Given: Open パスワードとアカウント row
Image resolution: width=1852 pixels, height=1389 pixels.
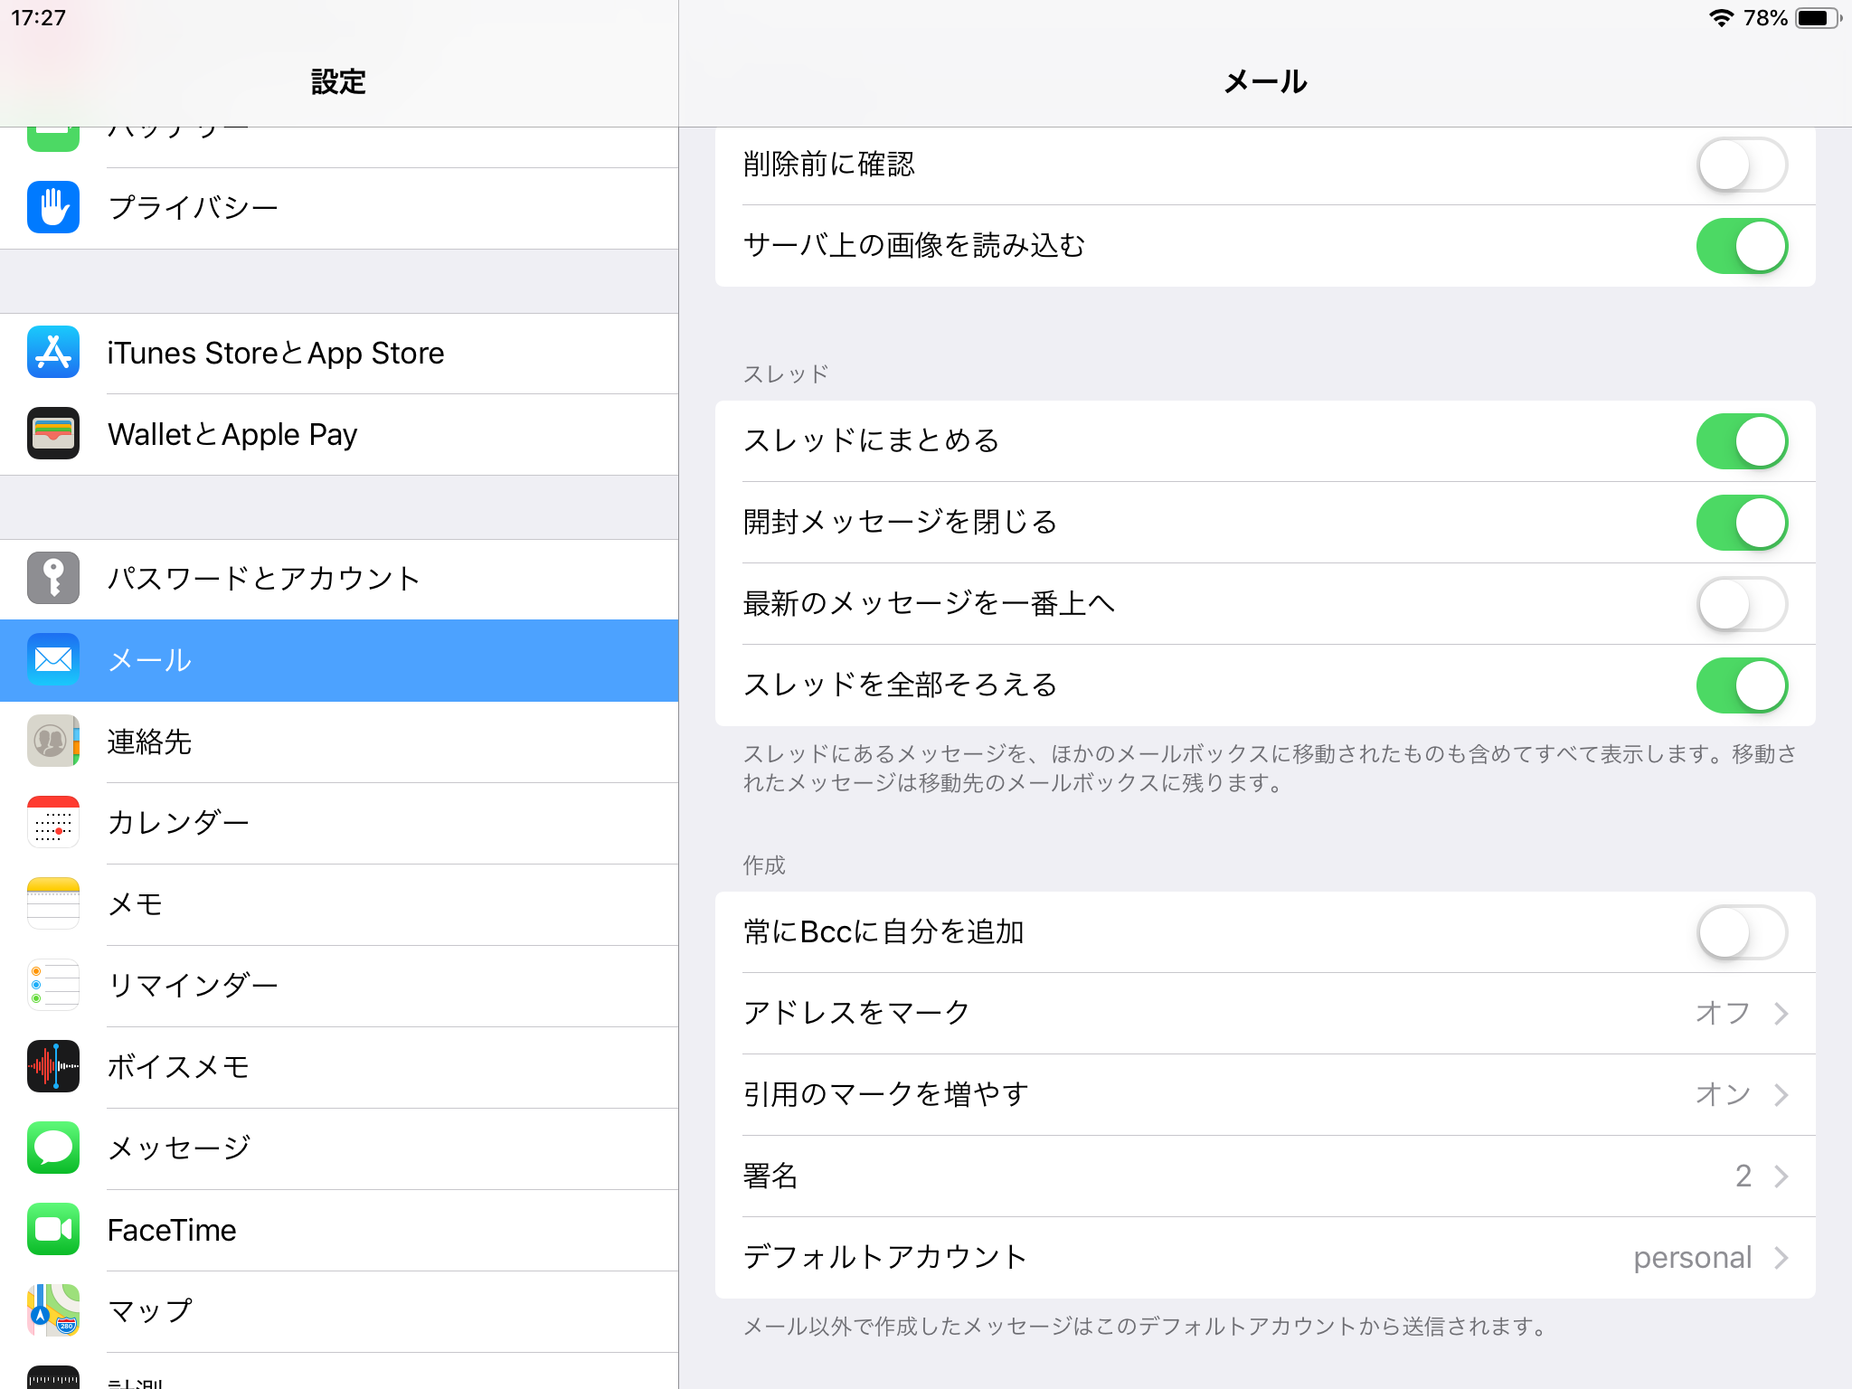Looking at the screenshot, I should pos(339,580).
